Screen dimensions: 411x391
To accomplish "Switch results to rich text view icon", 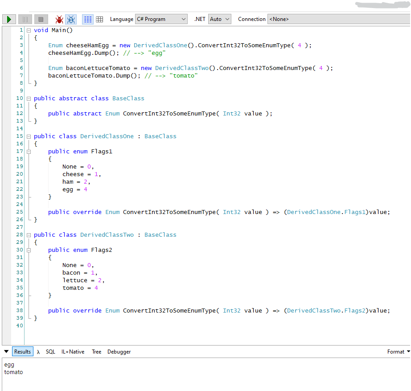I will click(88, 19).
